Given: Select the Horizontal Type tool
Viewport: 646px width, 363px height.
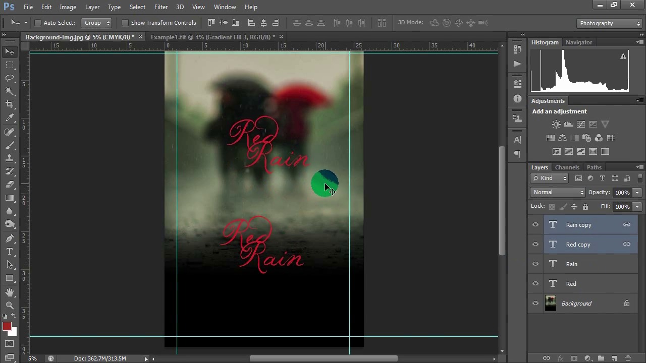Looking at the screenshot, I should click(10, 252).
